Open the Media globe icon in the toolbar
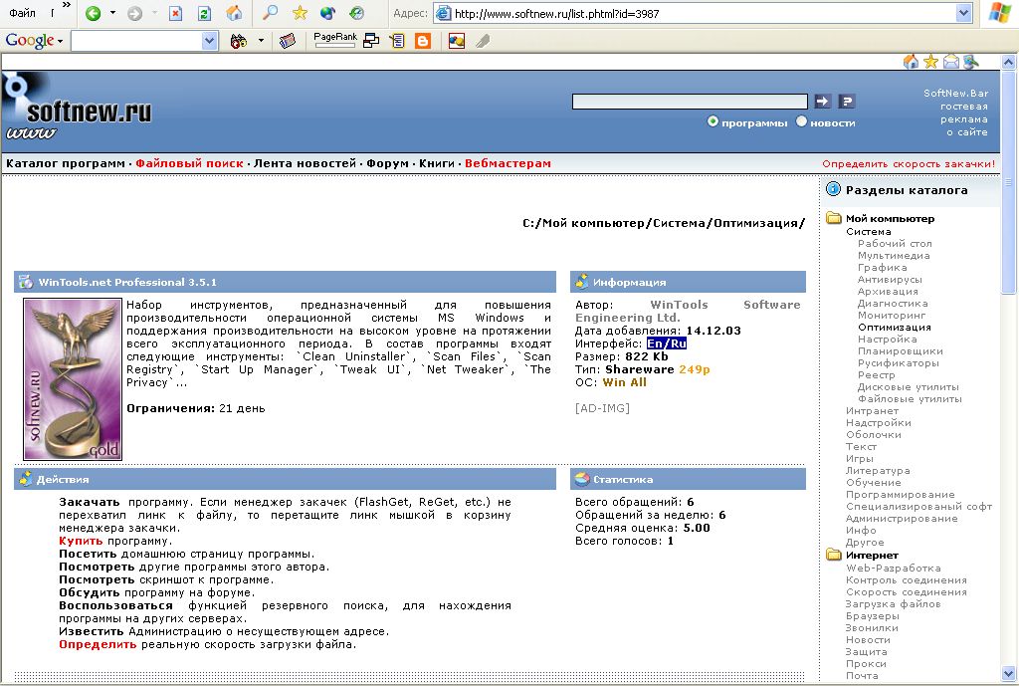This screenshot has height=686, width=1019. tap(328, 13)
